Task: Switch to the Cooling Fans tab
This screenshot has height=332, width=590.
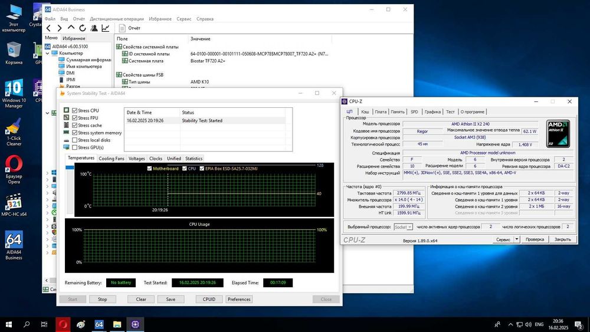Action: 112,159
